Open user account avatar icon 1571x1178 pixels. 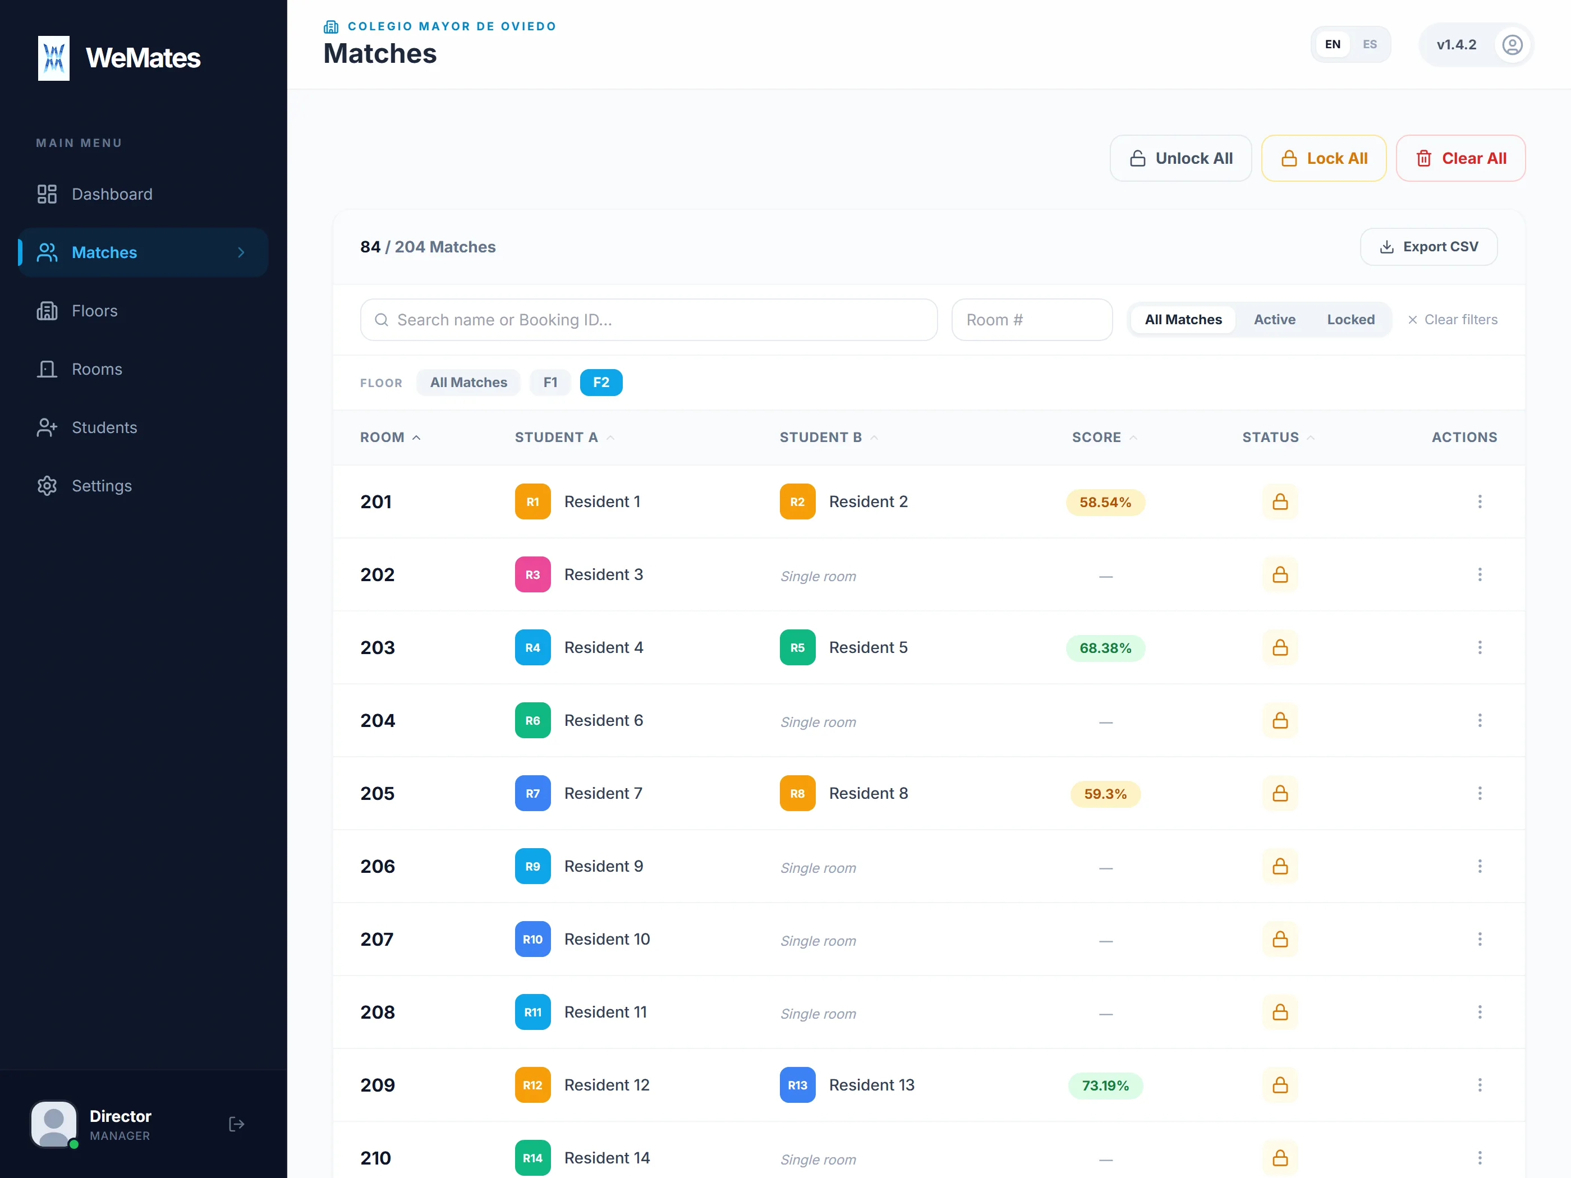[x=1512, y=45]
